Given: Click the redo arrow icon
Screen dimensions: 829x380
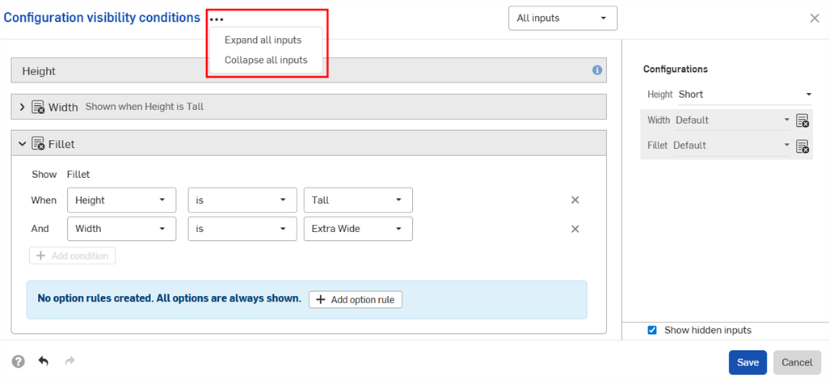Looking at the screenshot, I should [69, 361].
